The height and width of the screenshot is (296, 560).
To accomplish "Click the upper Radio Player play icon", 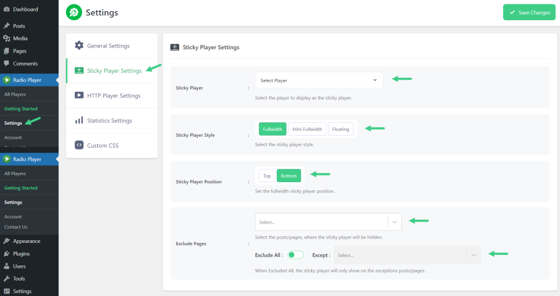I will (x=7, y=80).
